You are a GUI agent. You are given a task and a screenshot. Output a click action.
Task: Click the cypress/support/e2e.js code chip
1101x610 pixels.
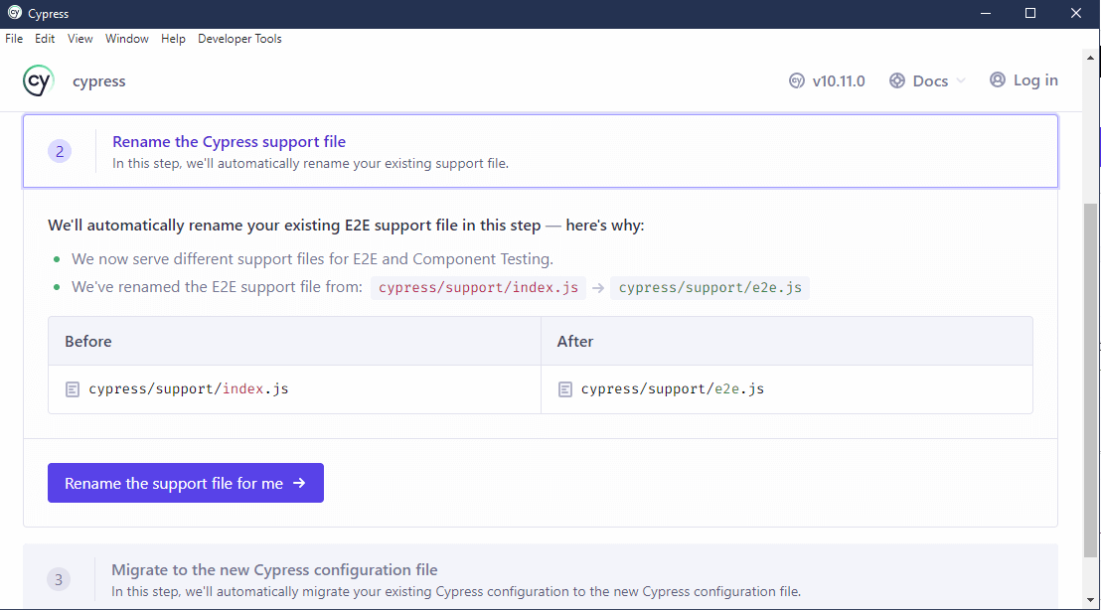708,287
